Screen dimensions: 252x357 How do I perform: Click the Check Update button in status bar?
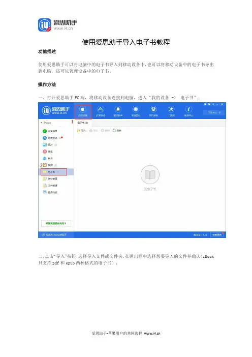[217, 235]
